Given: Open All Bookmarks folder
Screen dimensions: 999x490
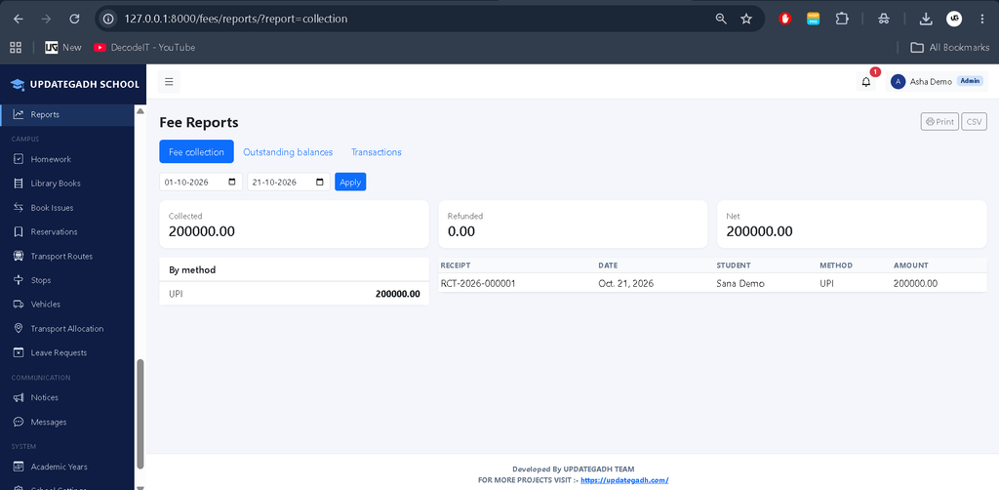Looking at the screenshot, I should point(950,47).
